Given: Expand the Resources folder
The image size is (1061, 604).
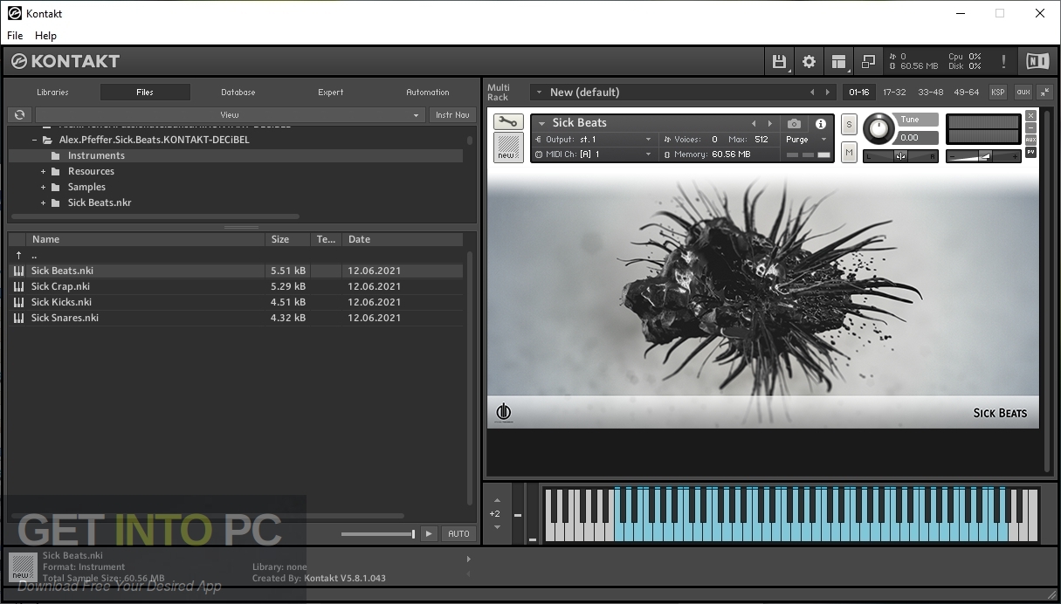Looking at the screenshot, I should (x=43, y=171).
